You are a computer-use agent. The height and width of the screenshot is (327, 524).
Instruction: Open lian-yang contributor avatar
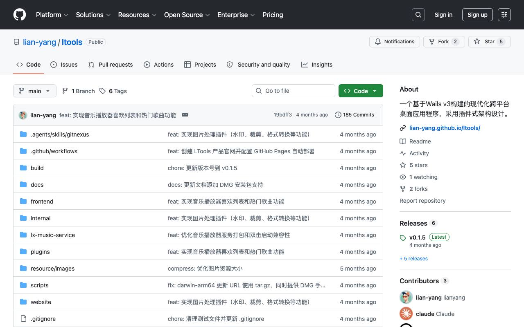[406, 297]
